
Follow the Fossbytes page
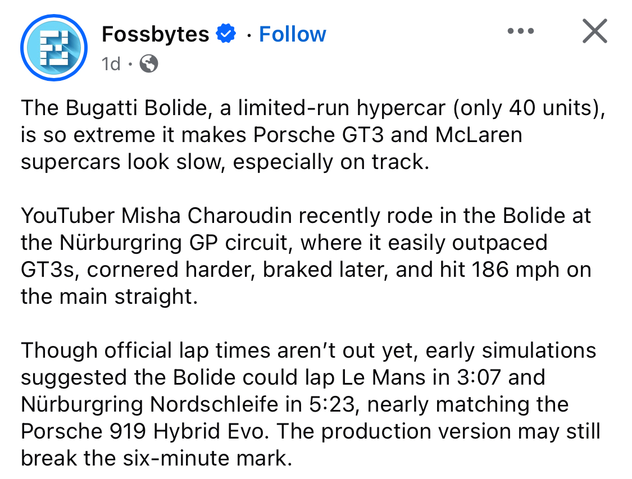[292, 34]
